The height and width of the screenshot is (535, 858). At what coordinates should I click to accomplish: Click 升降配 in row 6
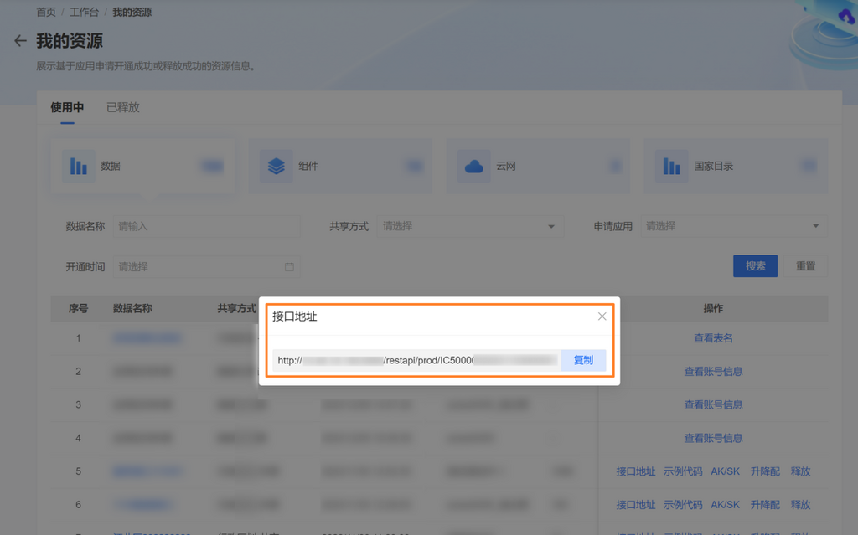(765, 504)
